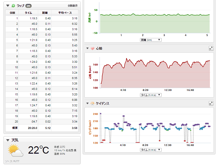Enlarge the 心拍 heart rate chart
The image size is (219, 166).
(x=211, y=48)
